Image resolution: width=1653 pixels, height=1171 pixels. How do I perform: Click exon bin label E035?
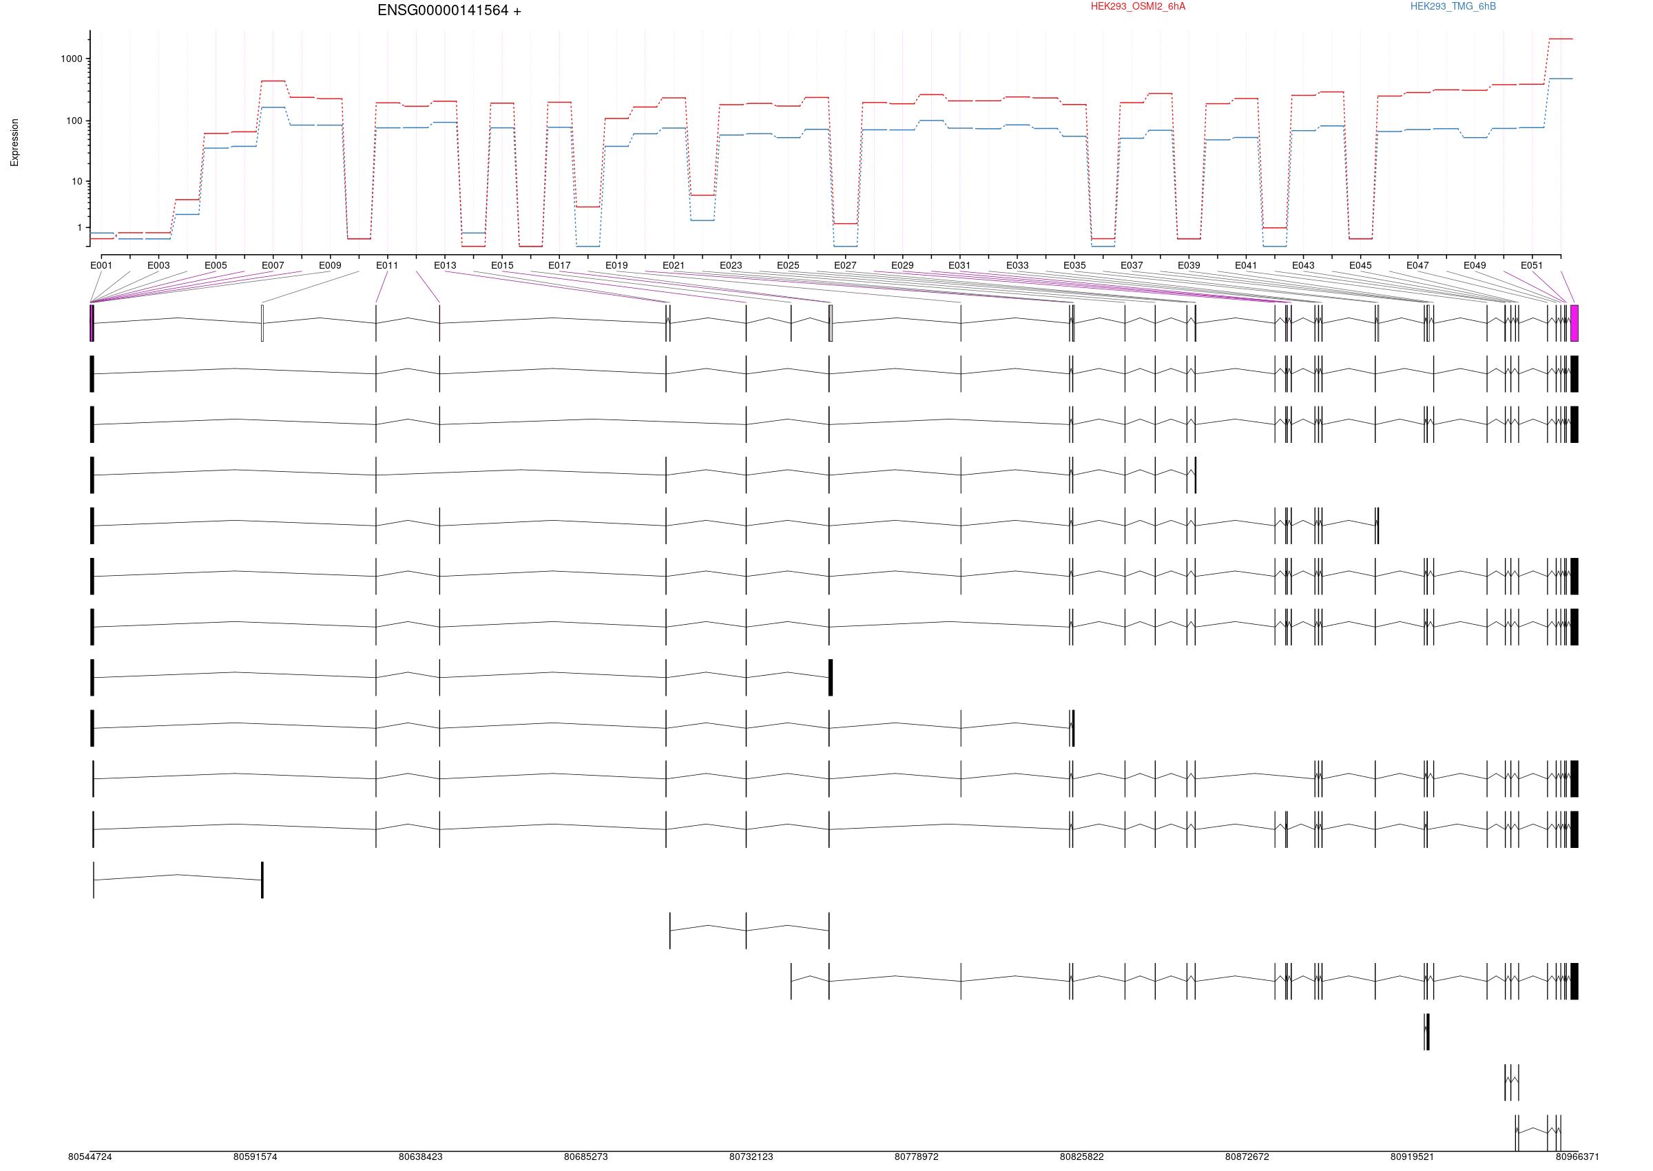1074,265
